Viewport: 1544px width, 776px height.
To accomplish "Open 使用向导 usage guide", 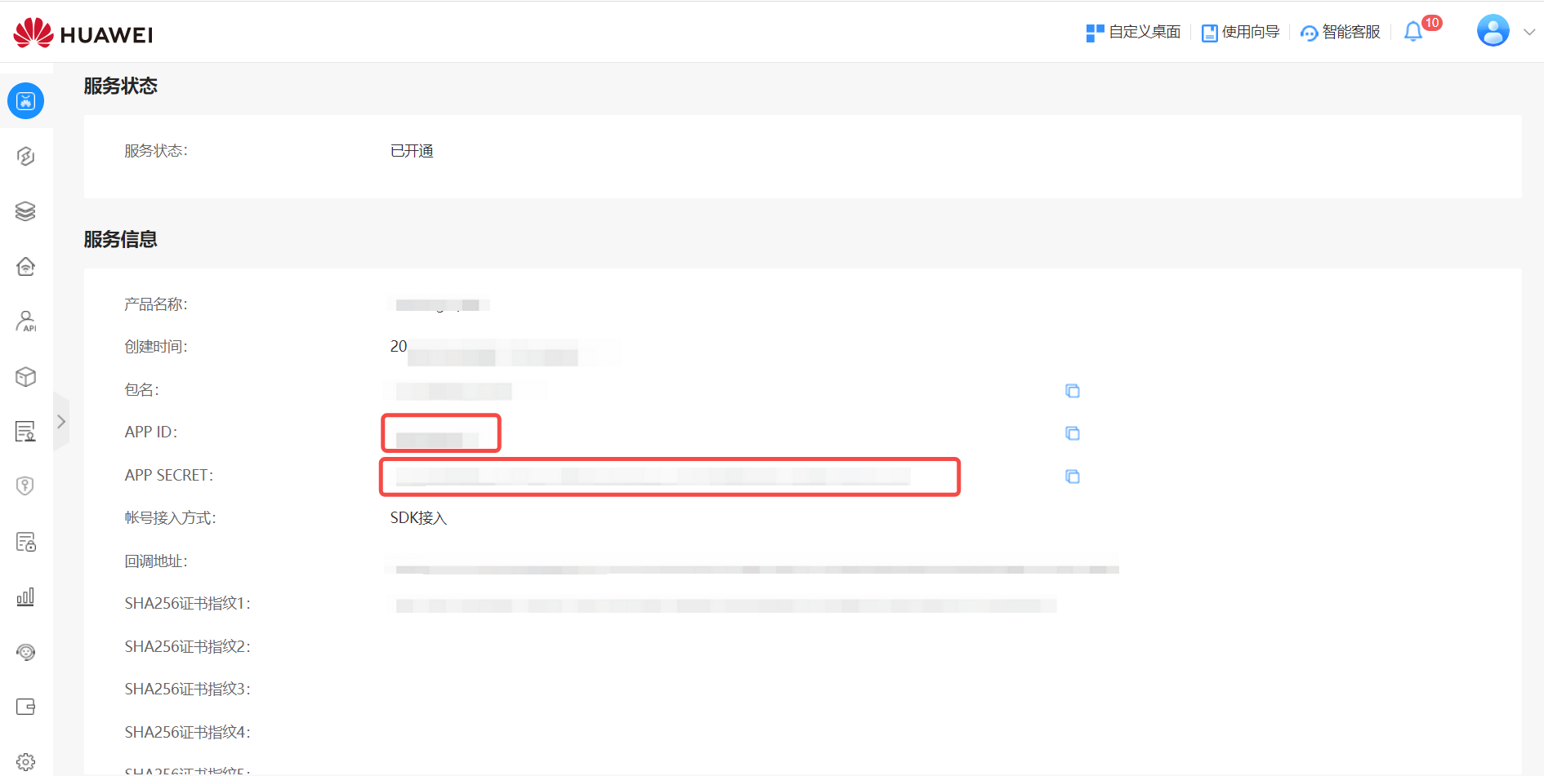I will pyautogui.click(x=1240, y=32).
